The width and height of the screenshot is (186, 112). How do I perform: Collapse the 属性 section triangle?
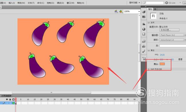pos(149,50)
